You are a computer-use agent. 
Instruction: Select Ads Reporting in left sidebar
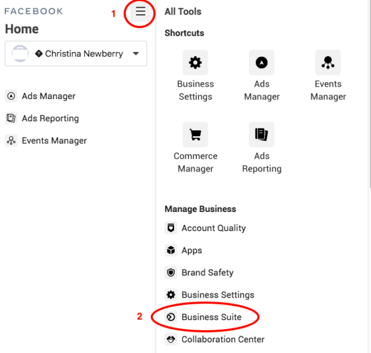click(x=50, y=118)
